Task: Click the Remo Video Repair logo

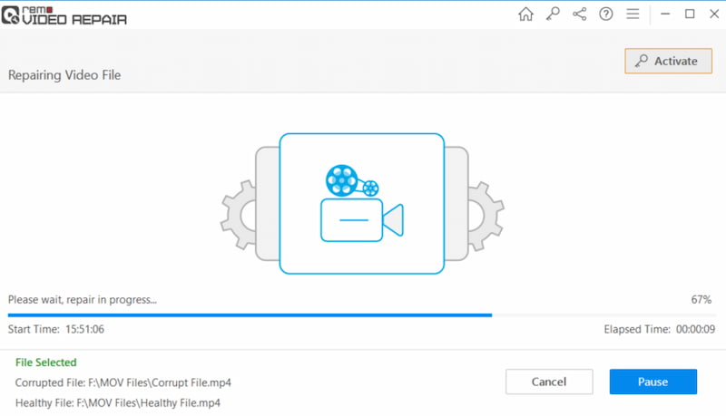Action: [64, 15]
